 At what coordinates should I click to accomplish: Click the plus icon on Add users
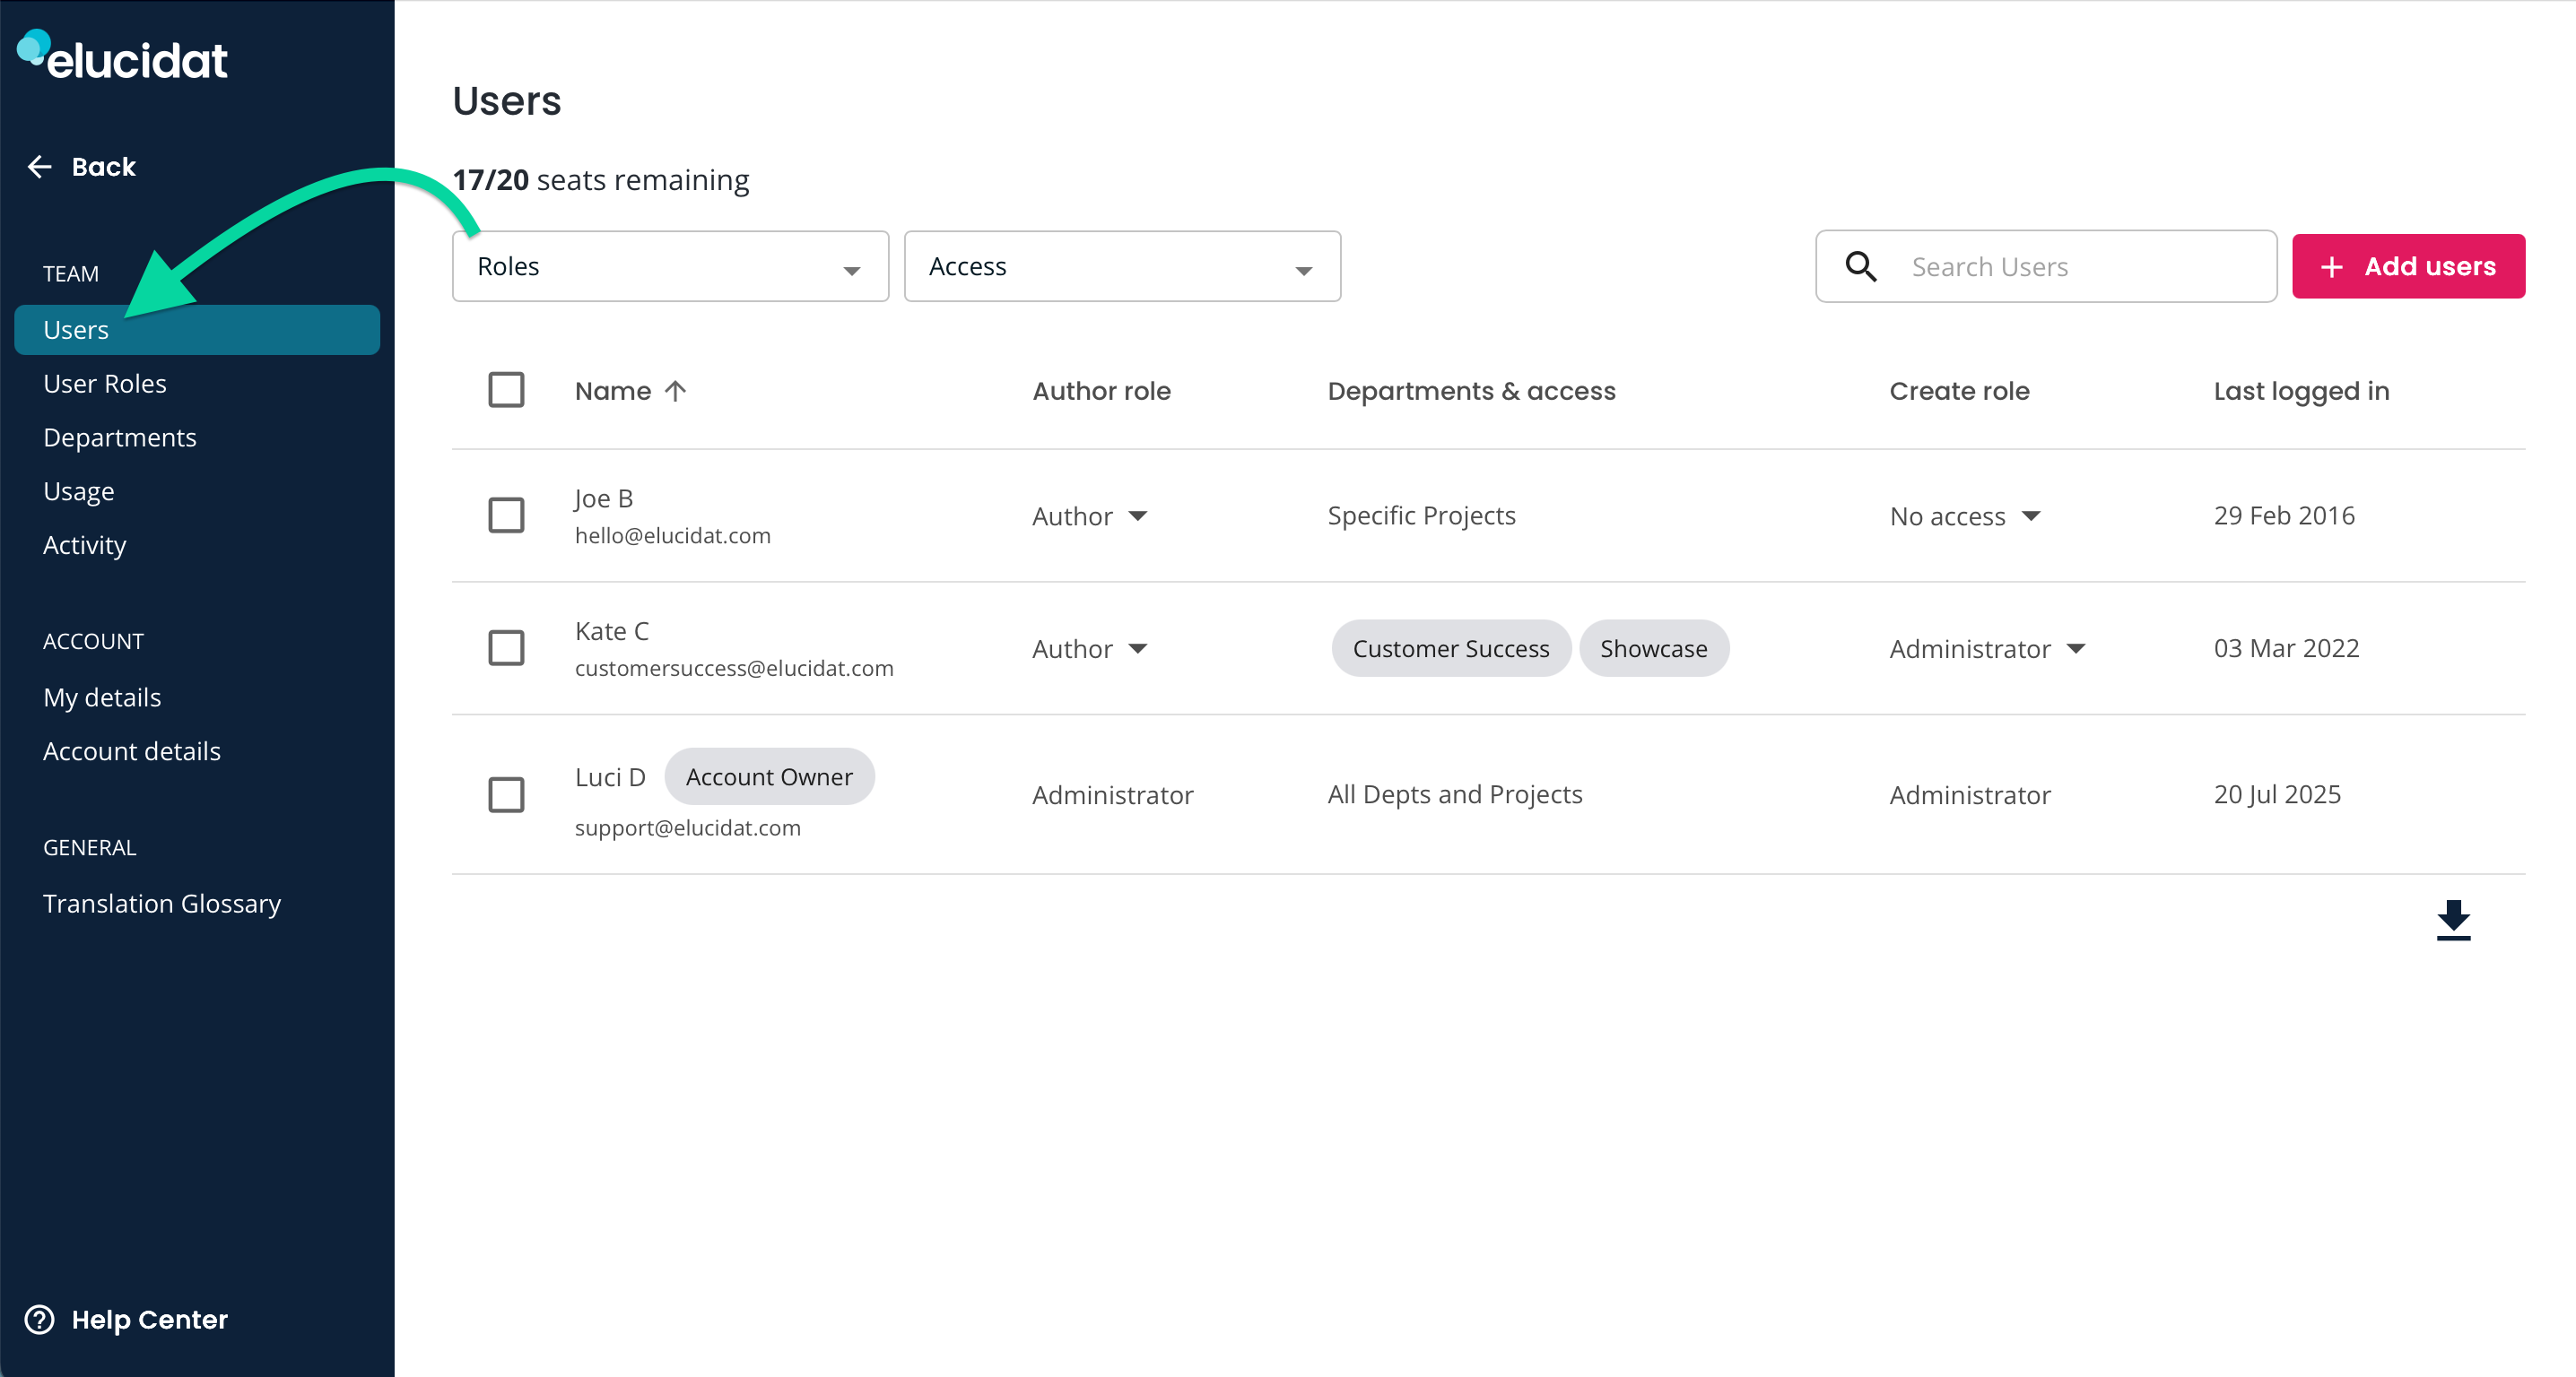(2331, 267)
